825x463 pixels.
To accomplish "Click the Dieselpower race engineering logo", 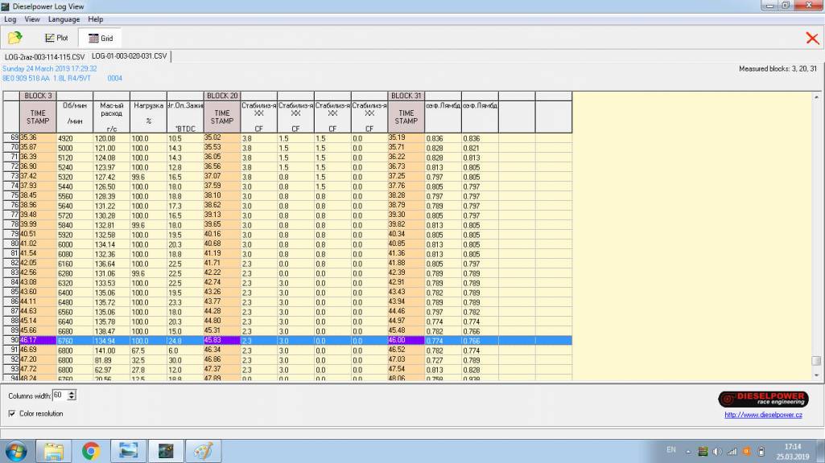I will pyautogui.click(x=760, y=399).
